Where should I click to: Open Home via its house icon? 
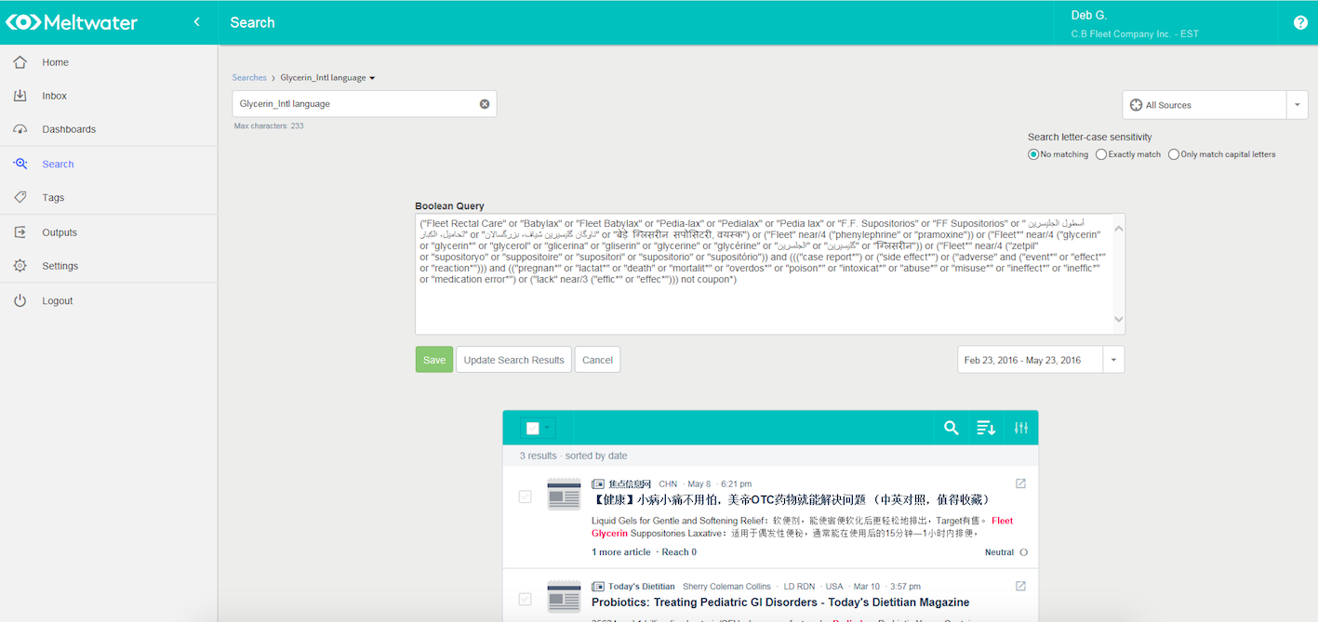[20, 62]
